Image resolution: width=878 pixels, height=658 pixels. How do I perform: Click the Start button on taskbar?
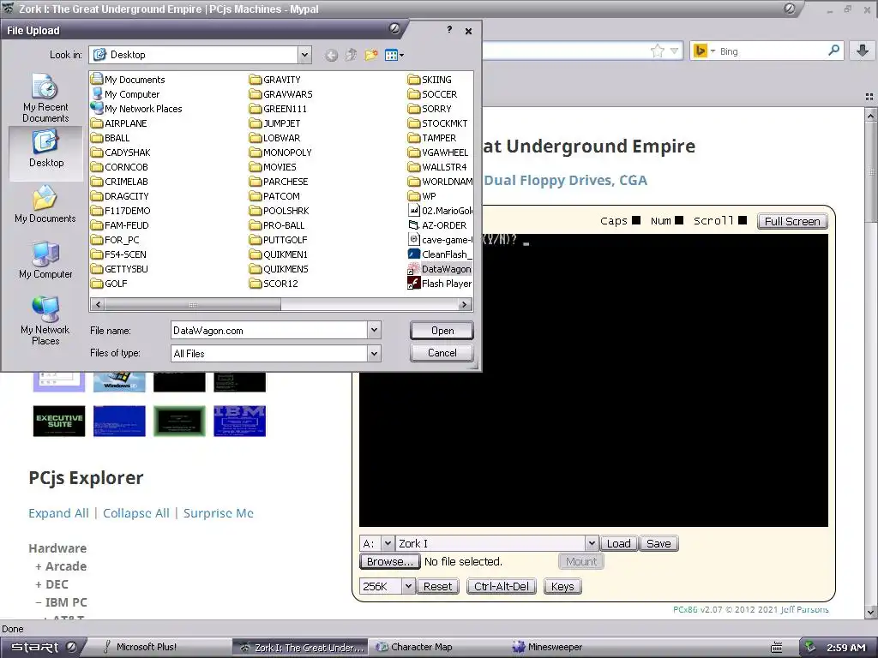point(43,647)
